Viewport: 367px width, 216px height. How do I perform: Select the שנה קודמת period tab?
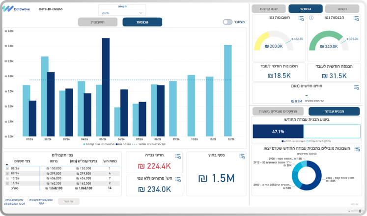click(x=268, y=9)
